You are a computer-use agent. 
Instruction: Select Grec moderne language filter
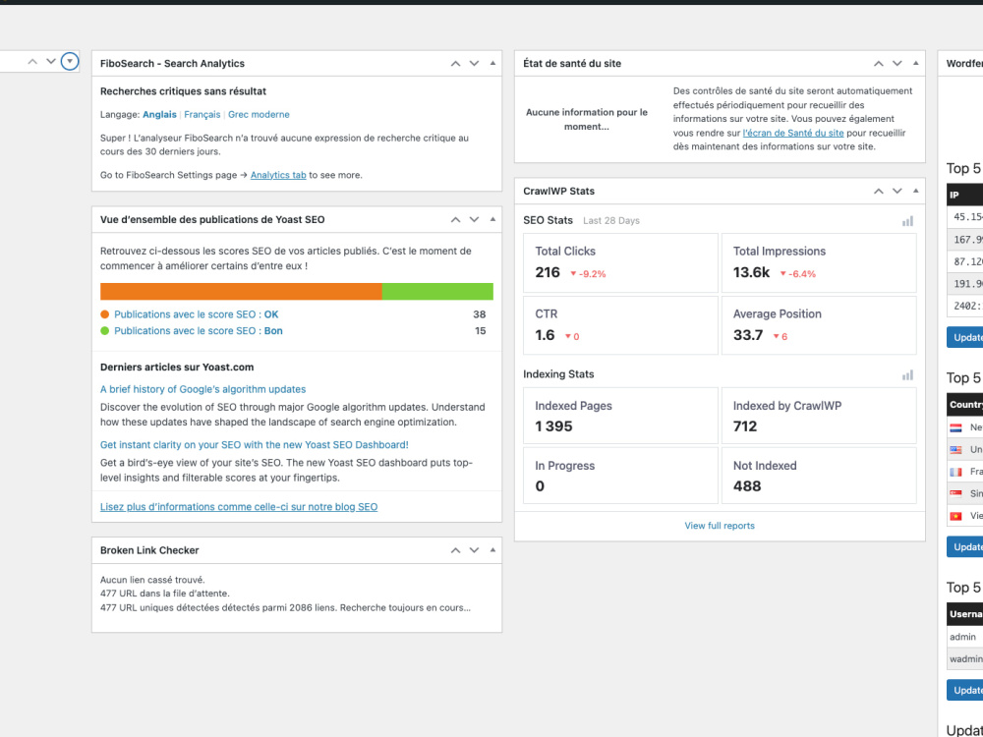tap(259, 115)
